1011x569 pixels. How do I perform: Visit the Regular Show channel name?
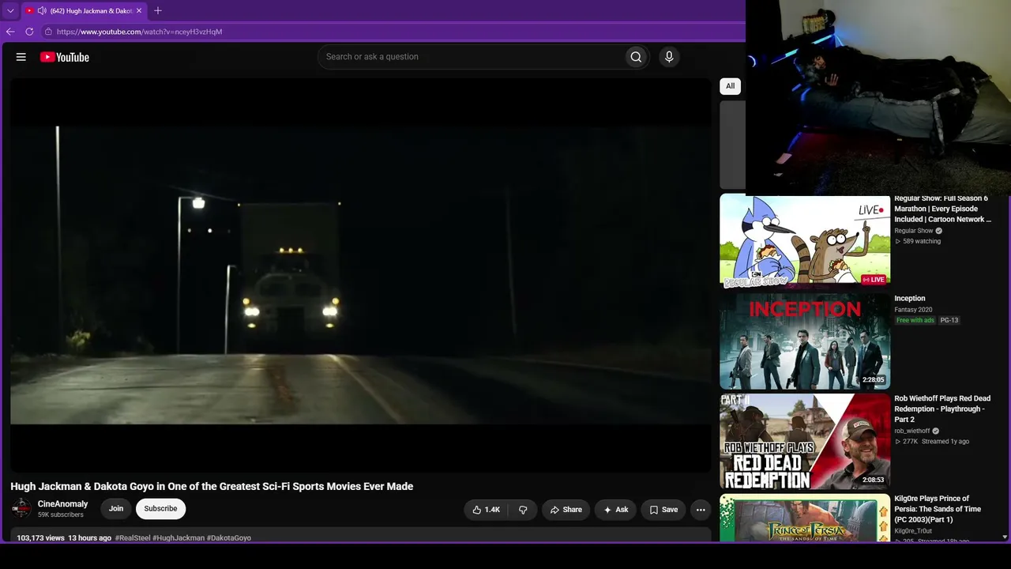[x=914, y=231]
